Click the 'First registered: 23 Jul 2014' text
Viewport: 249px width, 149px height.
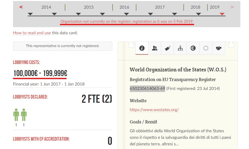(x=193, y=88)
